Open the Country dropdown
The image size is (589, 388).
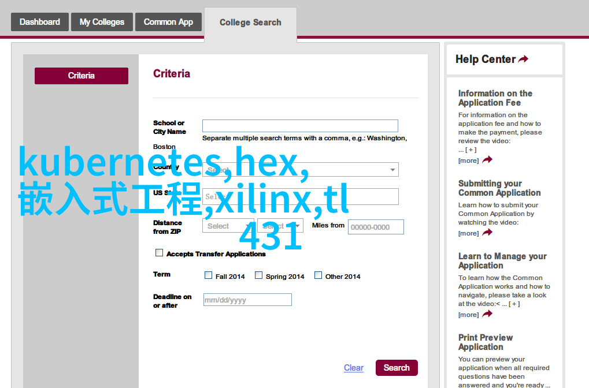[301, 170]
